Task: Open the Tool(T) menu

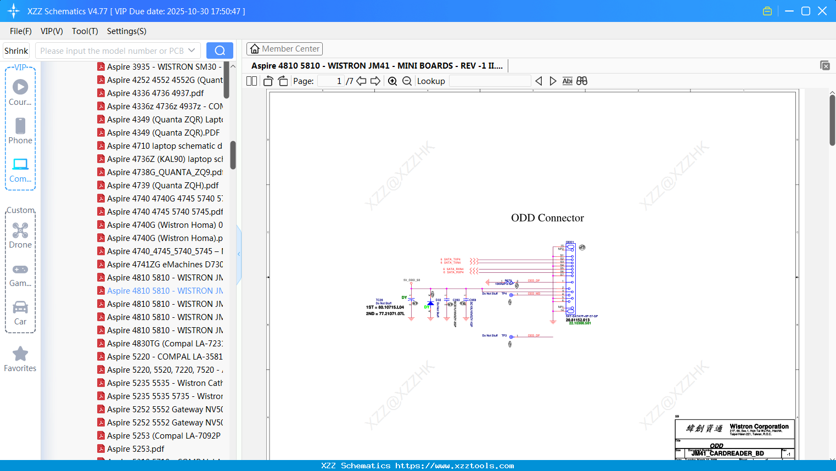Action: 85,31
